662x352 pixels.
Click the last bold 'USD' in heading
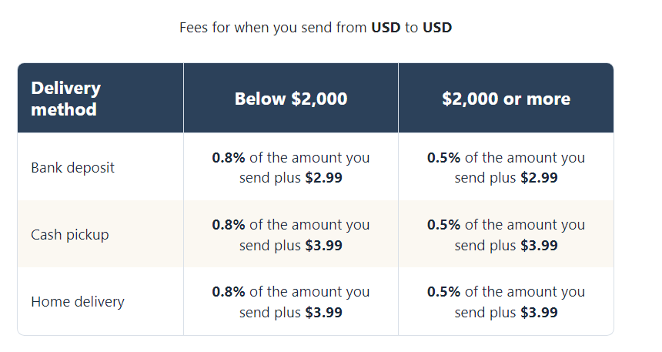(437, 28)
